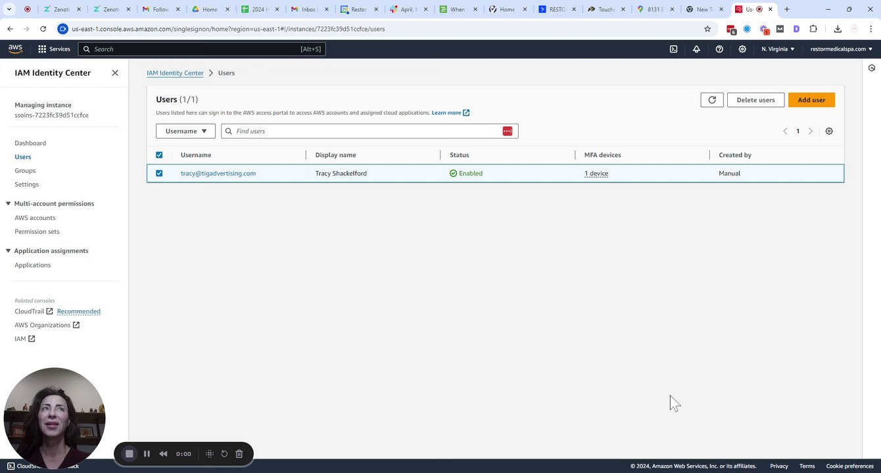Open table preferences gear icon

(x=829, y=131)
